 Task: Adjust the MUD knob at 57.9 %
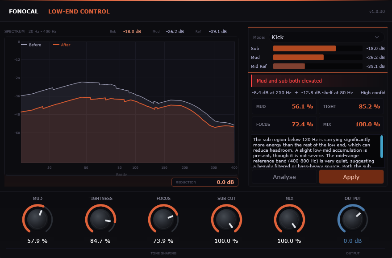pos(38,219)
